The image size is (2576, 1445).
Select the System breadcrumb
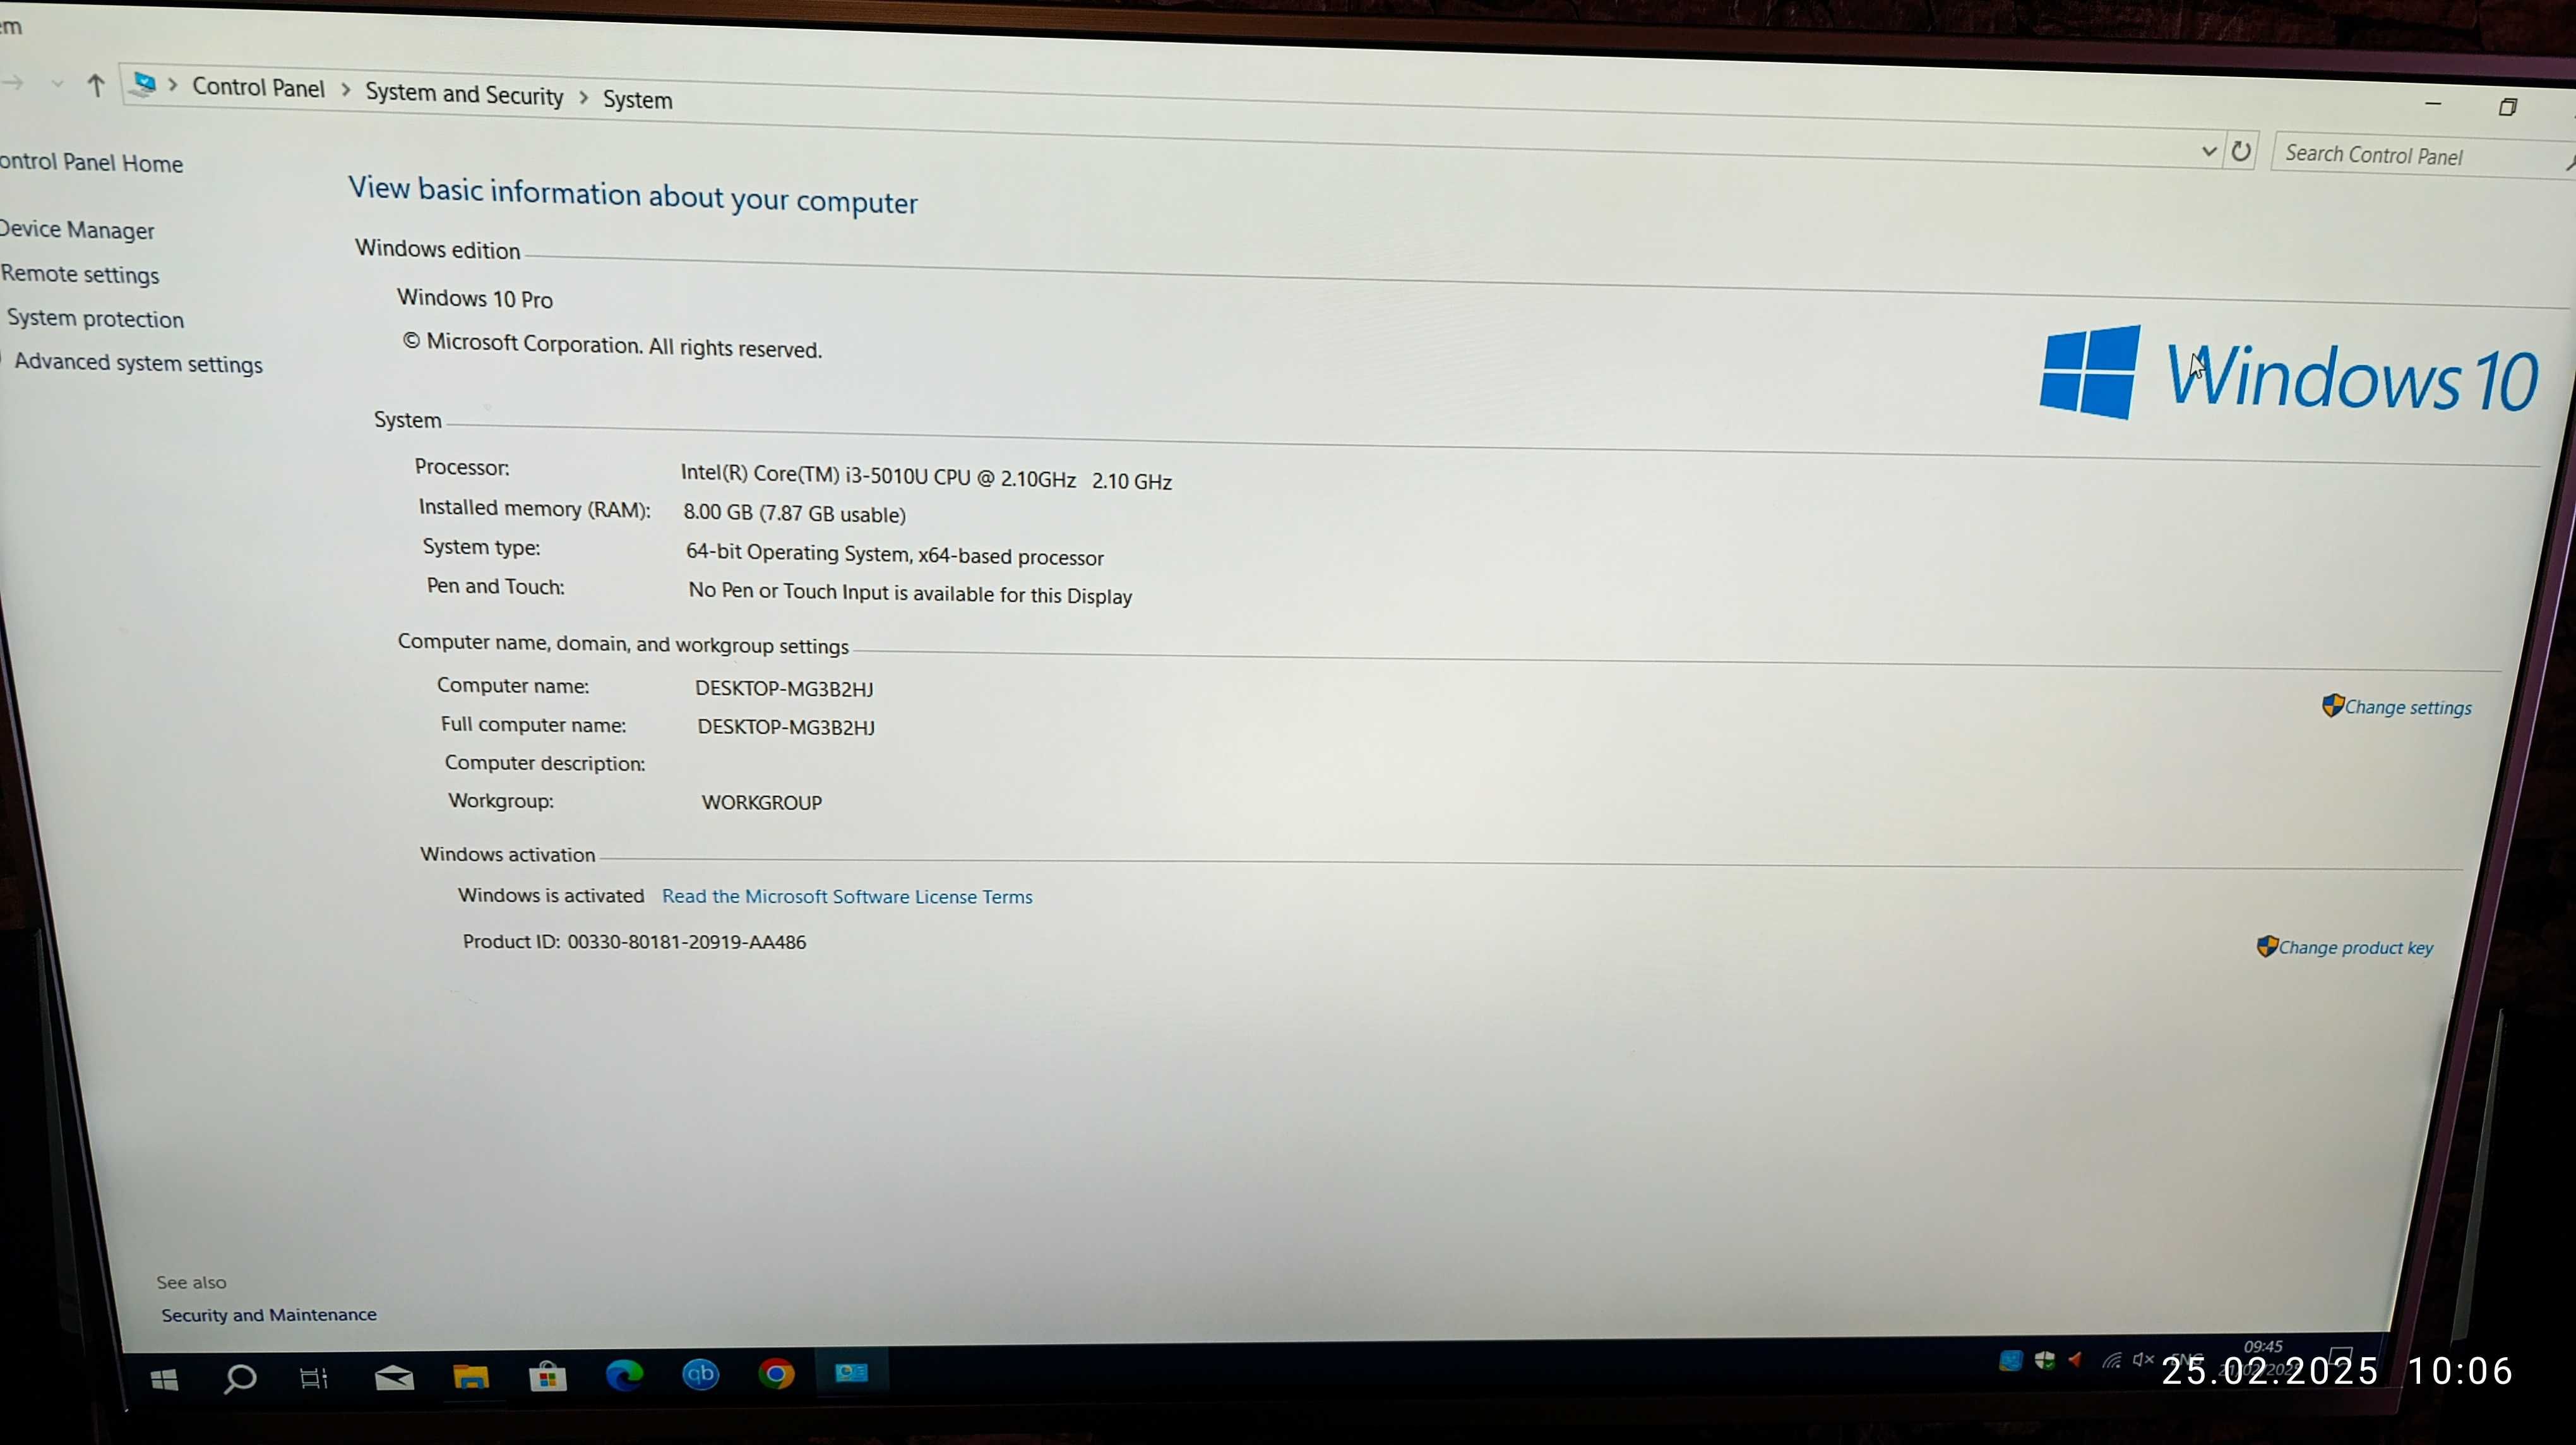pyautogui.click(x=637, y=100)
